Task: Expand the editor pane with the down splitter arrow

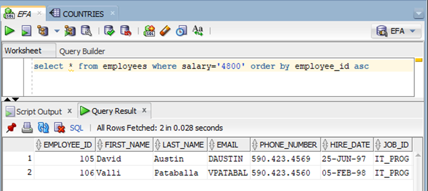Action: tap(16, 100)
